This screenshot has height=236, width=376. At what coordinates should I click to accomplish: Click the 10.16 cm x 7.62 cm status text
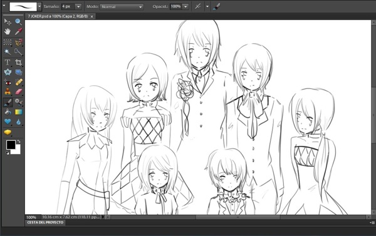(x=71, y=217)
